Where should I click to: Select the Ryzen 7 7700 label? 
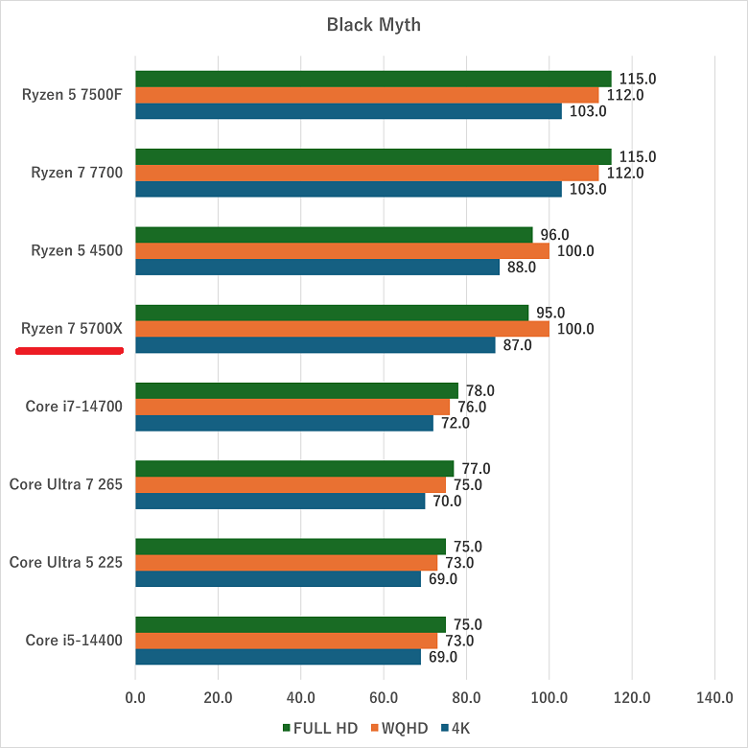[x=77, y=173]
